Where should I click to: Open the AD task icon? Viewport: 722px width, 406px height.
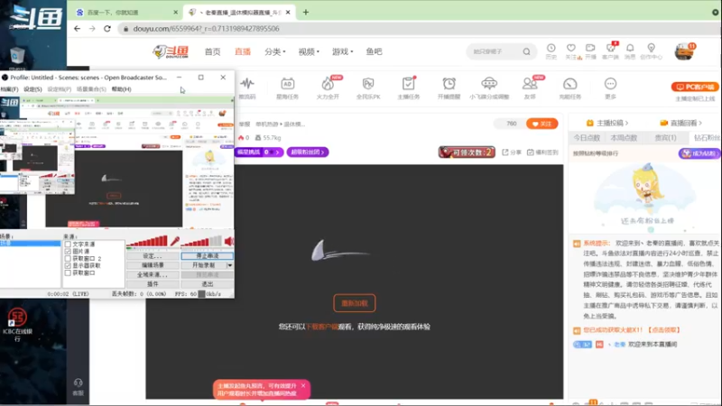point(287,84)
